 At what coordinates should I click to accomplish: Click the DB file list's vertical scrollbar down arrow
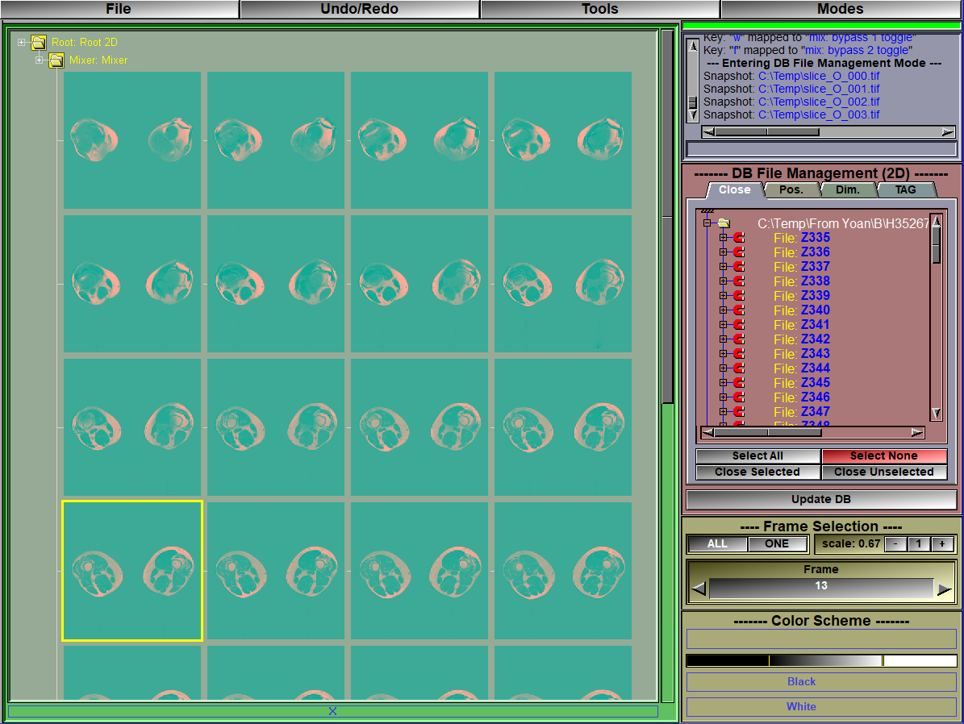point(937,414)
